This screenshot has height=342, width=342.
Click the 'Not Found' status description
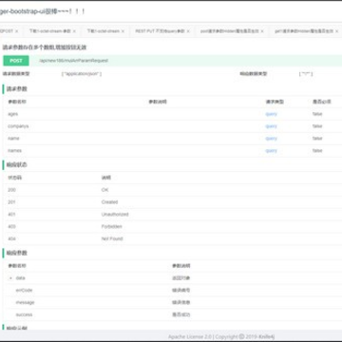click(112, 238)
